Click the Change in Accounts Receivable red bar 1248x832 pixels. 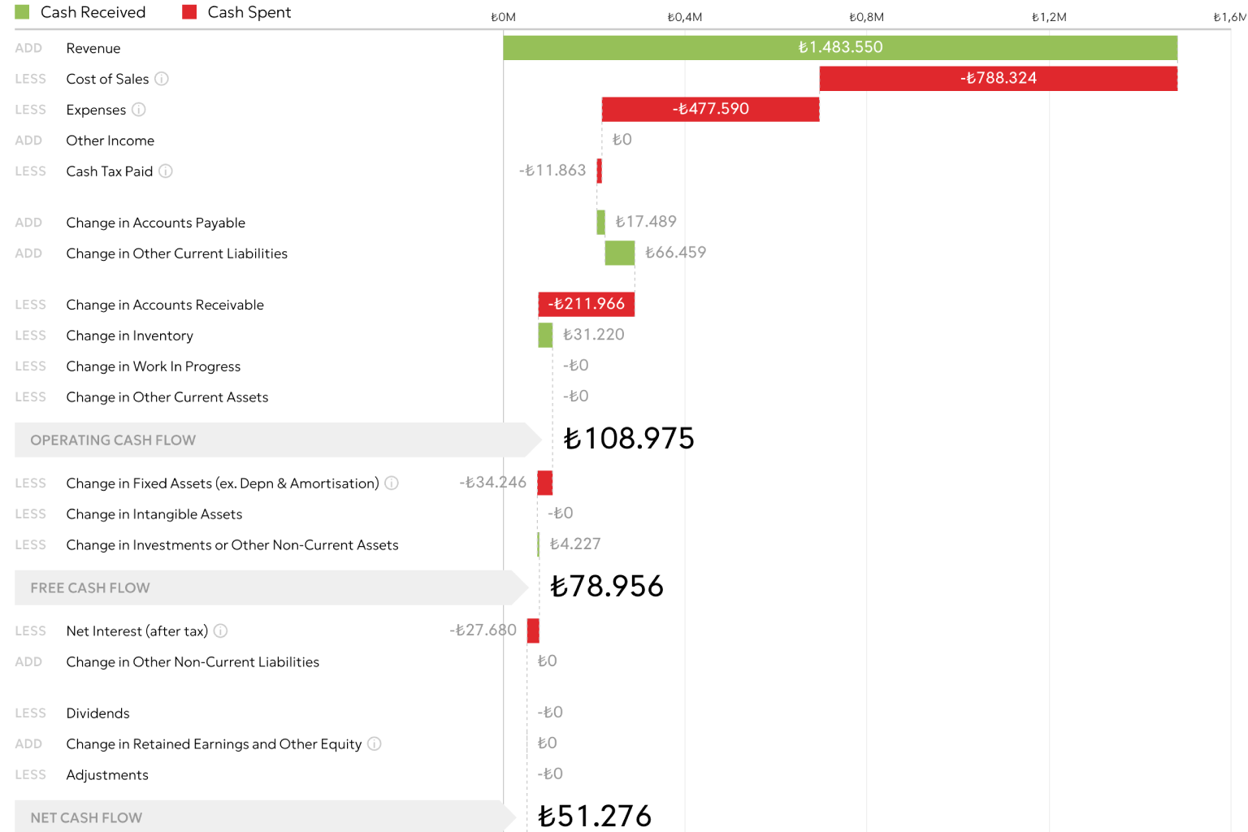point(586,305)
